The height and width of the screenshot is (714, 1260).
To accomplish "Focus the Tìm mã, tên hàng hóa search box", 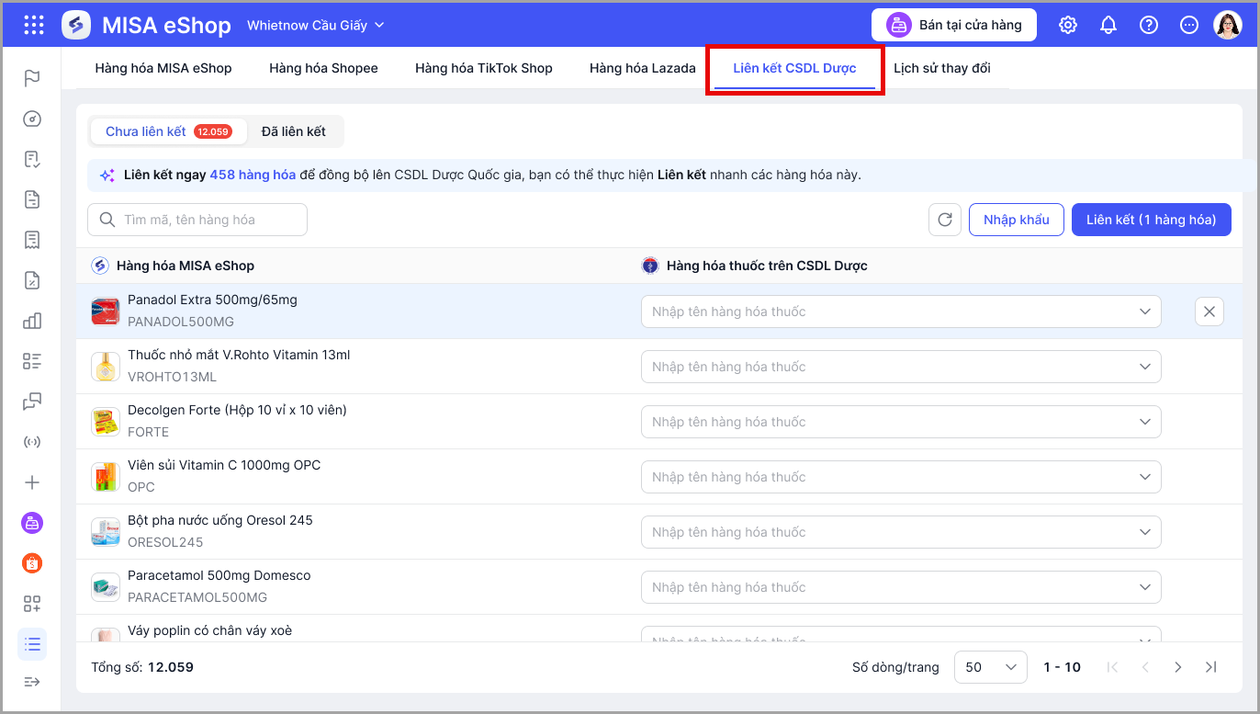I will click(x=197, y=220).
